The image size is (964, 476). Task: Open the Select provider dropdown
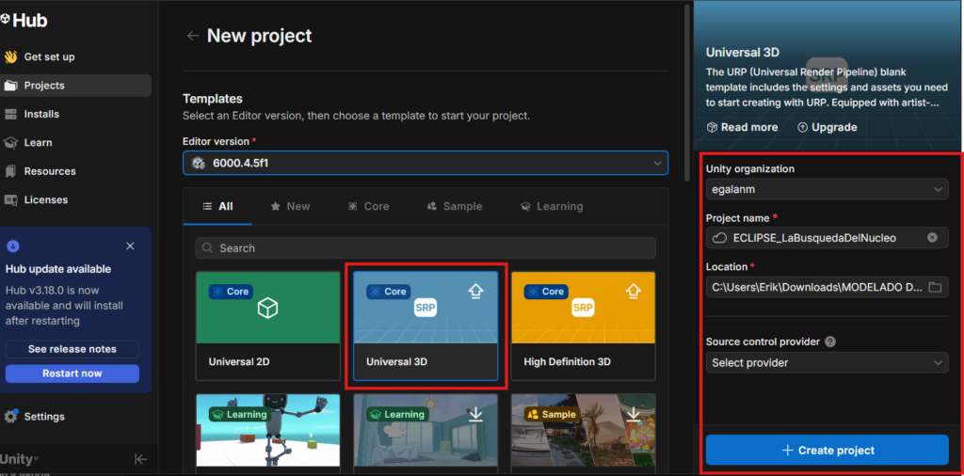coord(827,362)
